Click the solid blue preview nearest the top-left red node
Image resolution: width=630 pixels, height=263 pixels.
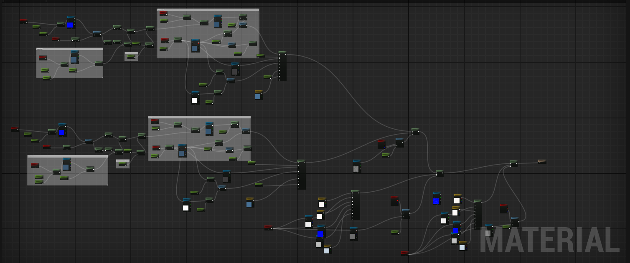tap(70, 25)
